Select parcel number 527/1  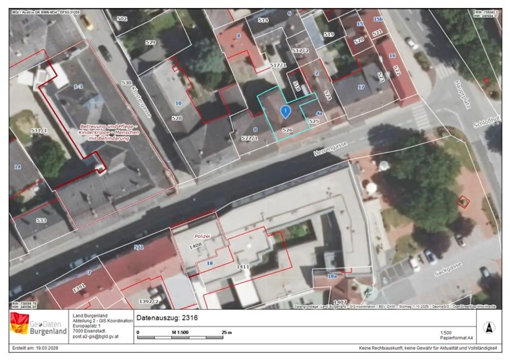249,138
